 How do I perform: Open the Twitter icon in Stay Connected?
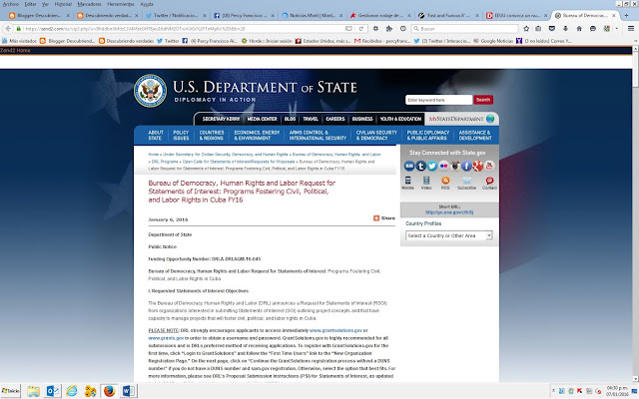(432, 166)
